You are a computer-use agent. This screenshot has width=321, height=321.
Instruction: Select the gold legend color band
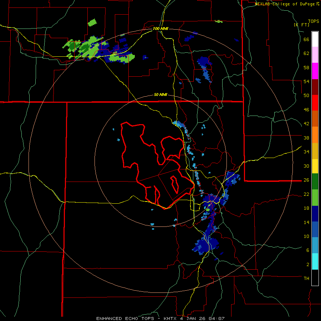point(315,151)
